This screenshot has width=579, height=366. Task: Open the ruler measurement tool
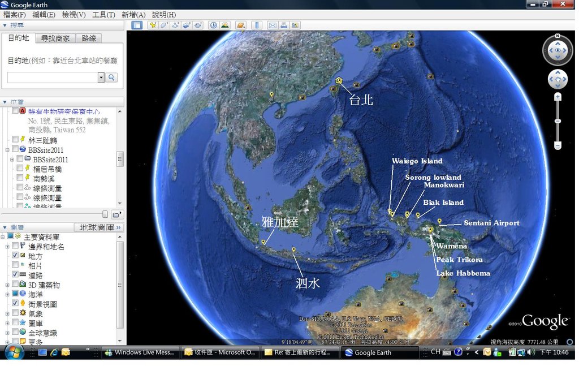point(257,25)
